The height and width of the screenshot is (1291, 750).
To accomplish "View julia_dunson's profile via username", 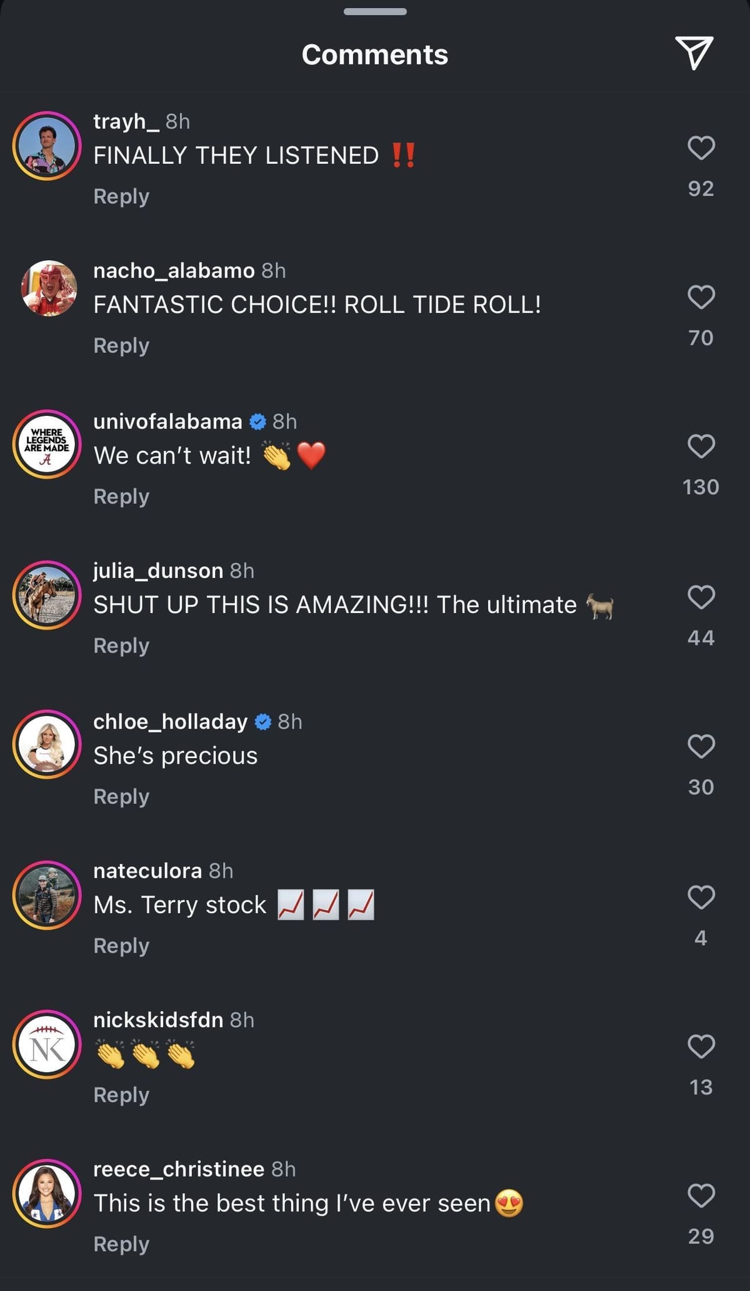I will (x=158, y=570).
